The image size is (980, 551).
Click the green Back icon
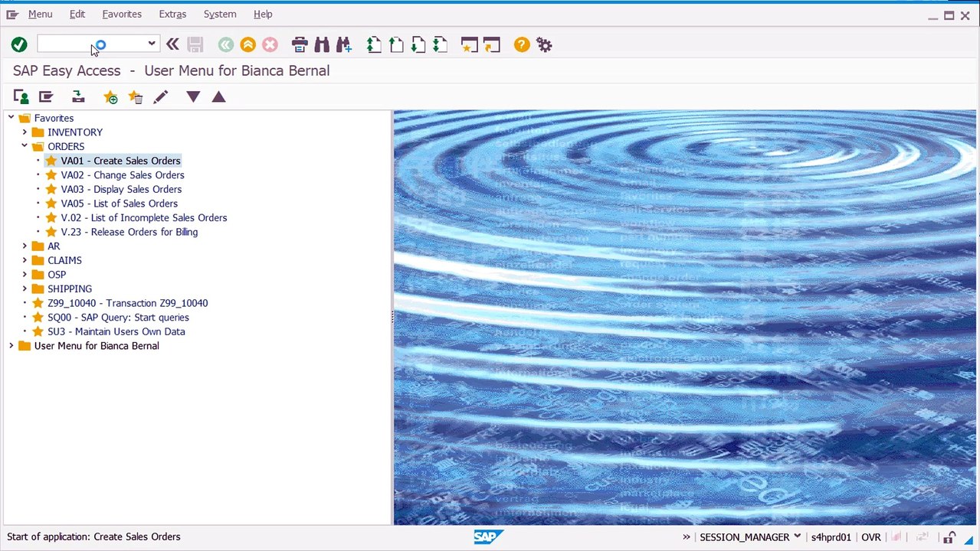(225, 45)
